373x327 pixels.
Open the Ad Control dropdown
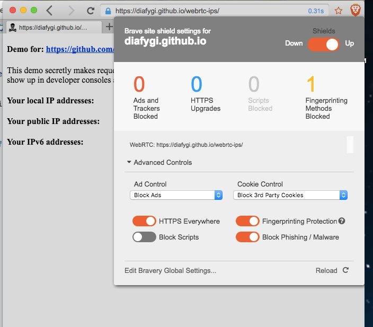point(176,195)
